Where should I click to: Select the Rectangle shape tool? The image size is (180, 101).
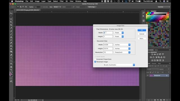(x=11, y=64)
